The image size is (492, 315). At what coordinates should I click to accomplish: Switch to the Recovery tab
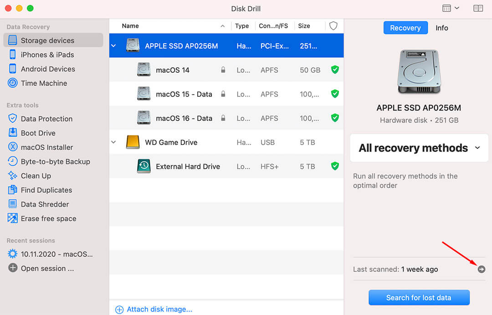pos(405,28)
